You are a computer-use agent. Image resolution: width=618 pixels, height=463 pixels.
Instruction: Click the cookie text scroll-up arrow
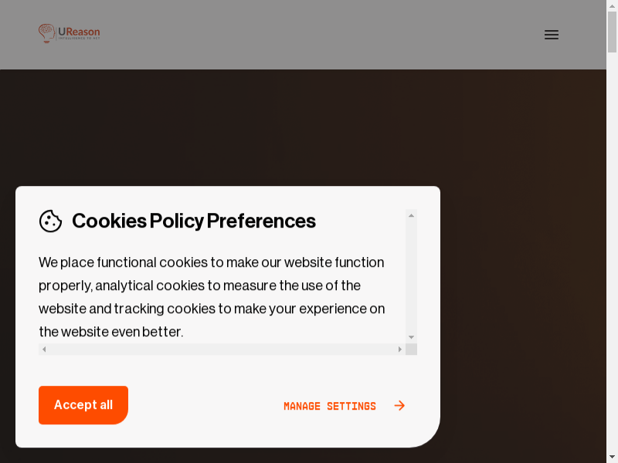(x=411, y=215)
